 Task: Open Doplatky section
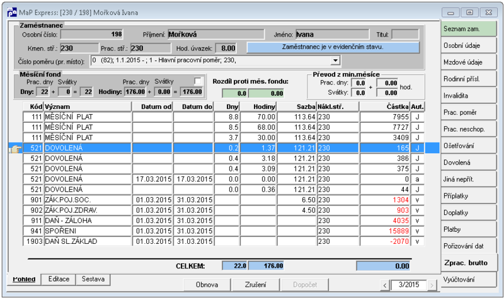(469, 213)
